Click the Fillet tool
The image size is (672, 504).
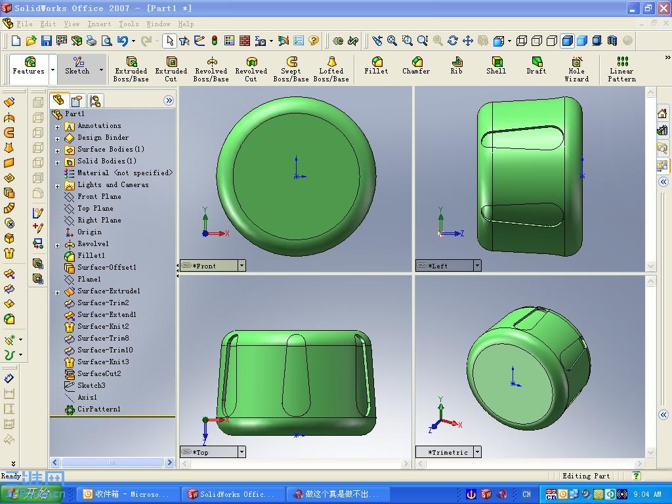(376, 66)
